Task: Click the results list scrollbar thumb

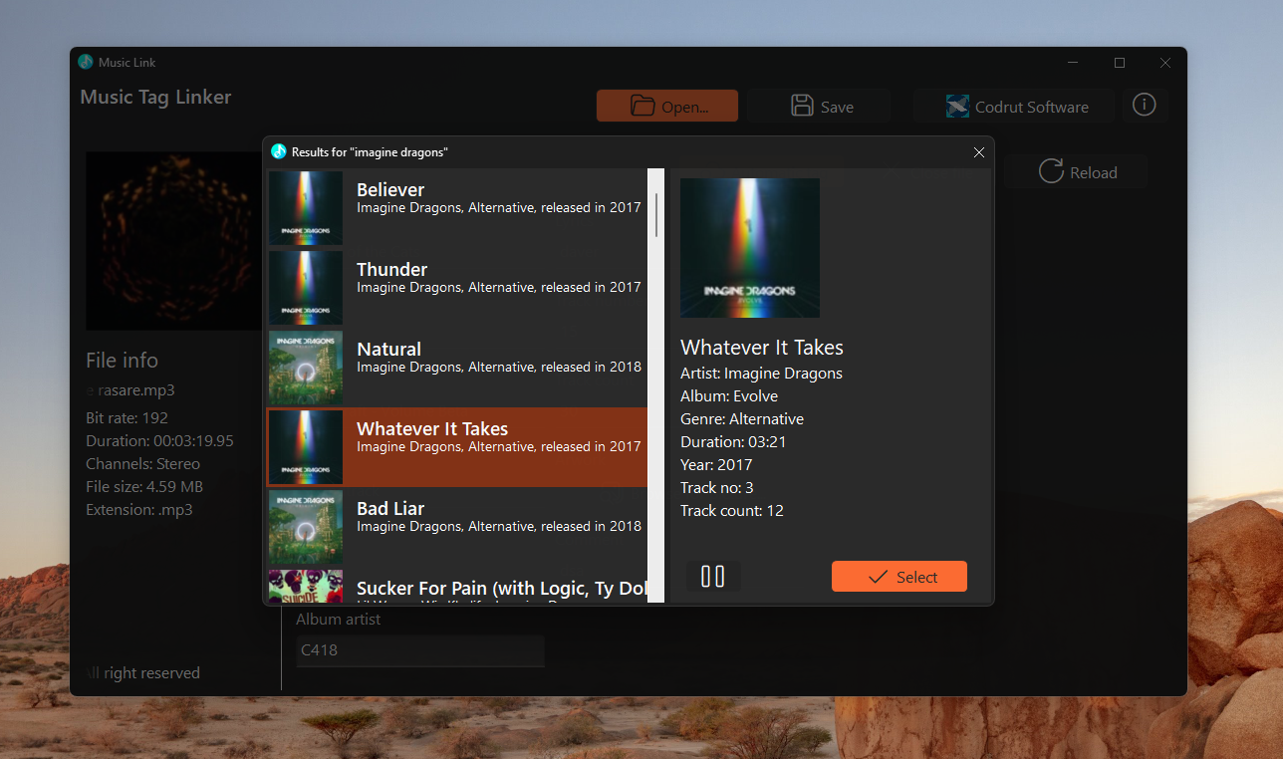Action: point(656,214)
